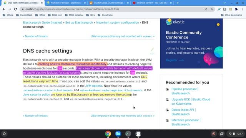Click the site lock icon in the address bar
246x138 pixels.
23,9
